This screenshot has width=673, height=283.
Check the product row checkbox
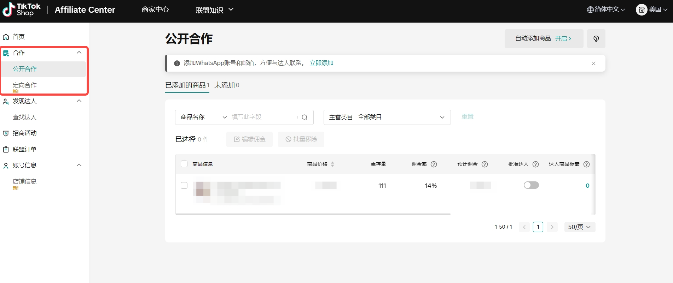click(x=184, y=186)
